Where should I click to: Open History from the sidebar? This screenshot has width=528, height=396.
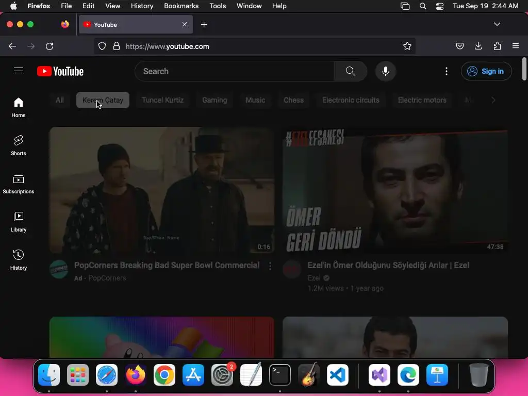coord(19,260)
